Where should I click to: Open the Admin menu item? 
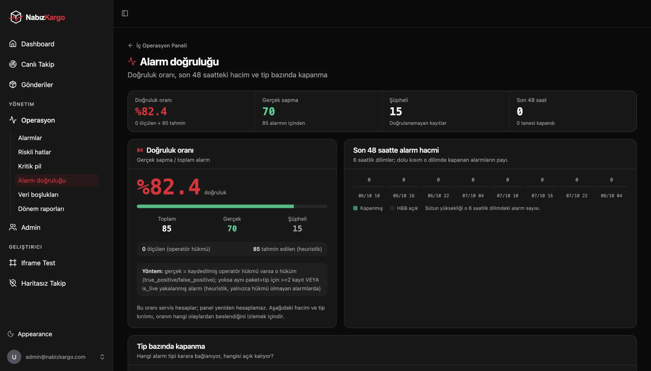click(56, 227)
